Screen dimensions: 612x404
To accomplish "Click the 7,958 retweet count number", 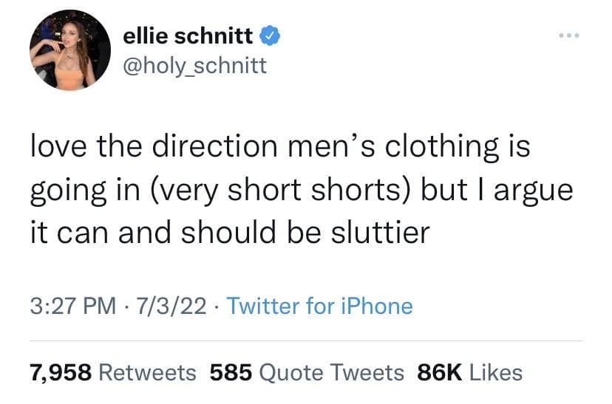I will coord(61,372).
